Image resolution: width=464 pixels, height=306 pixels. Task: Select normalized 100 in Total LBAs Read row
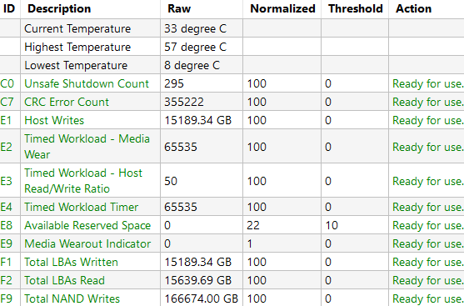click(x=257, y=280)
